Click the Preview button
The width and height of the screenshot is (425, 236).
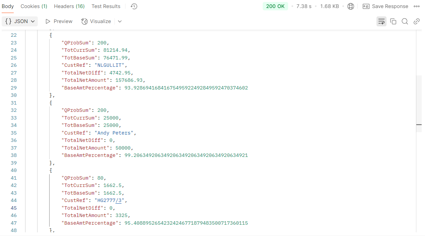click(x=59, y=21)
